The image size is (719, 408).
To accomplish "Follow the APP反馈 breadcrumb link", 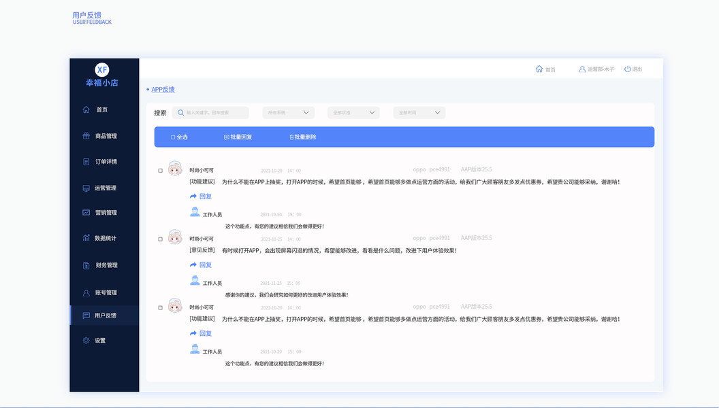I will click(163, 89).
